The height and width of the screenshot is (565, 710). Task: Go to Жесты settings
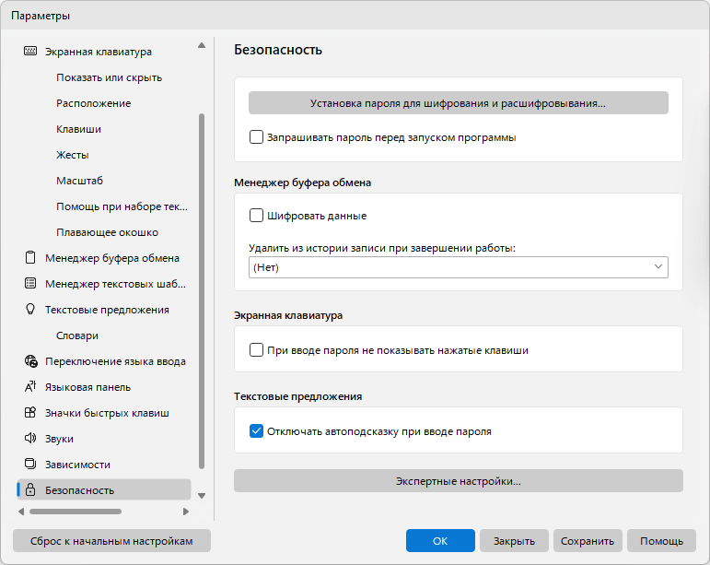tap(73, 155)
